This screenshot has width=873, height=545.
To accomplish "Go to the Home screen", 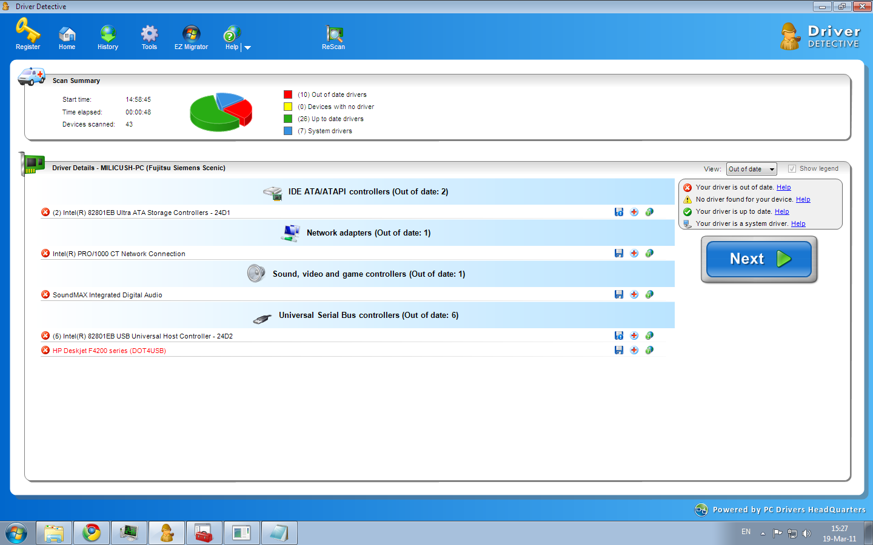I will tap(67, 38).
